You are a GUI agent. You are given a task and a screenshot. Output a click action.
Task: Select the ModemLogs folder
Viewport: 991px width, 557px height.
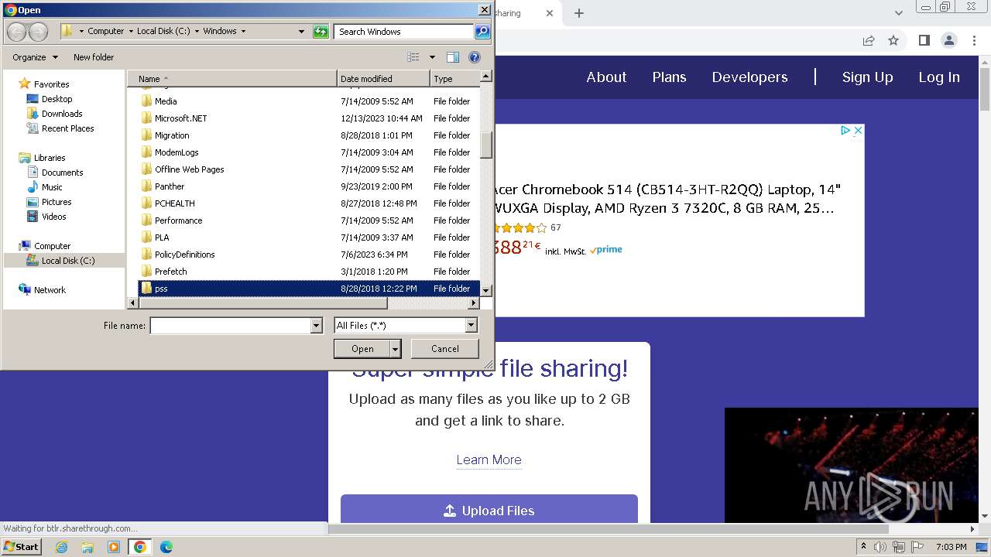308,152
